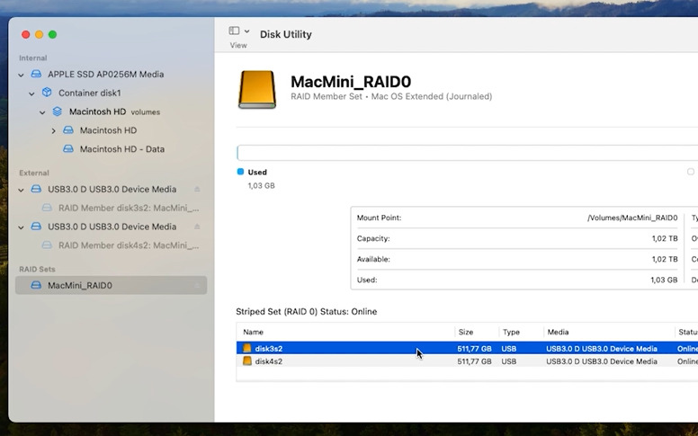Click the Capacity 1,02 TB value
Viewport: 698px width, 436px height.
pyautogui.click(x=665, y=238)
